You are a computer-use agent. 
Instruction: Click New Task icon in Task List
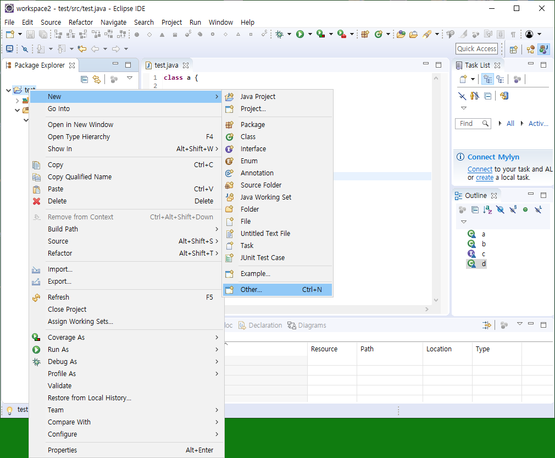pyautogui.click(x=463, y=79)
